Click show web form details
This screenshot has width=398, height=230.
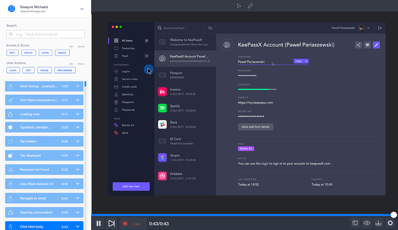coord(256,127)
